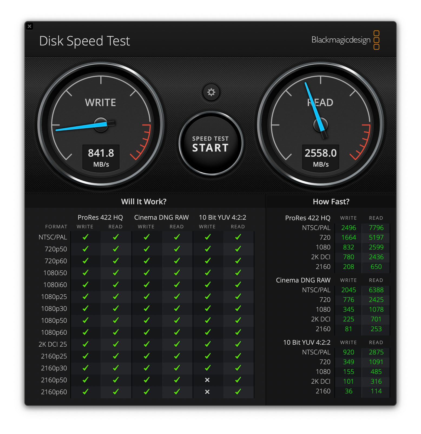The width and height of the screenshot is (421, 434).
Task: Click the 1080p60 Cinema DNG RAW read checkmark
Action: (177, 332)
